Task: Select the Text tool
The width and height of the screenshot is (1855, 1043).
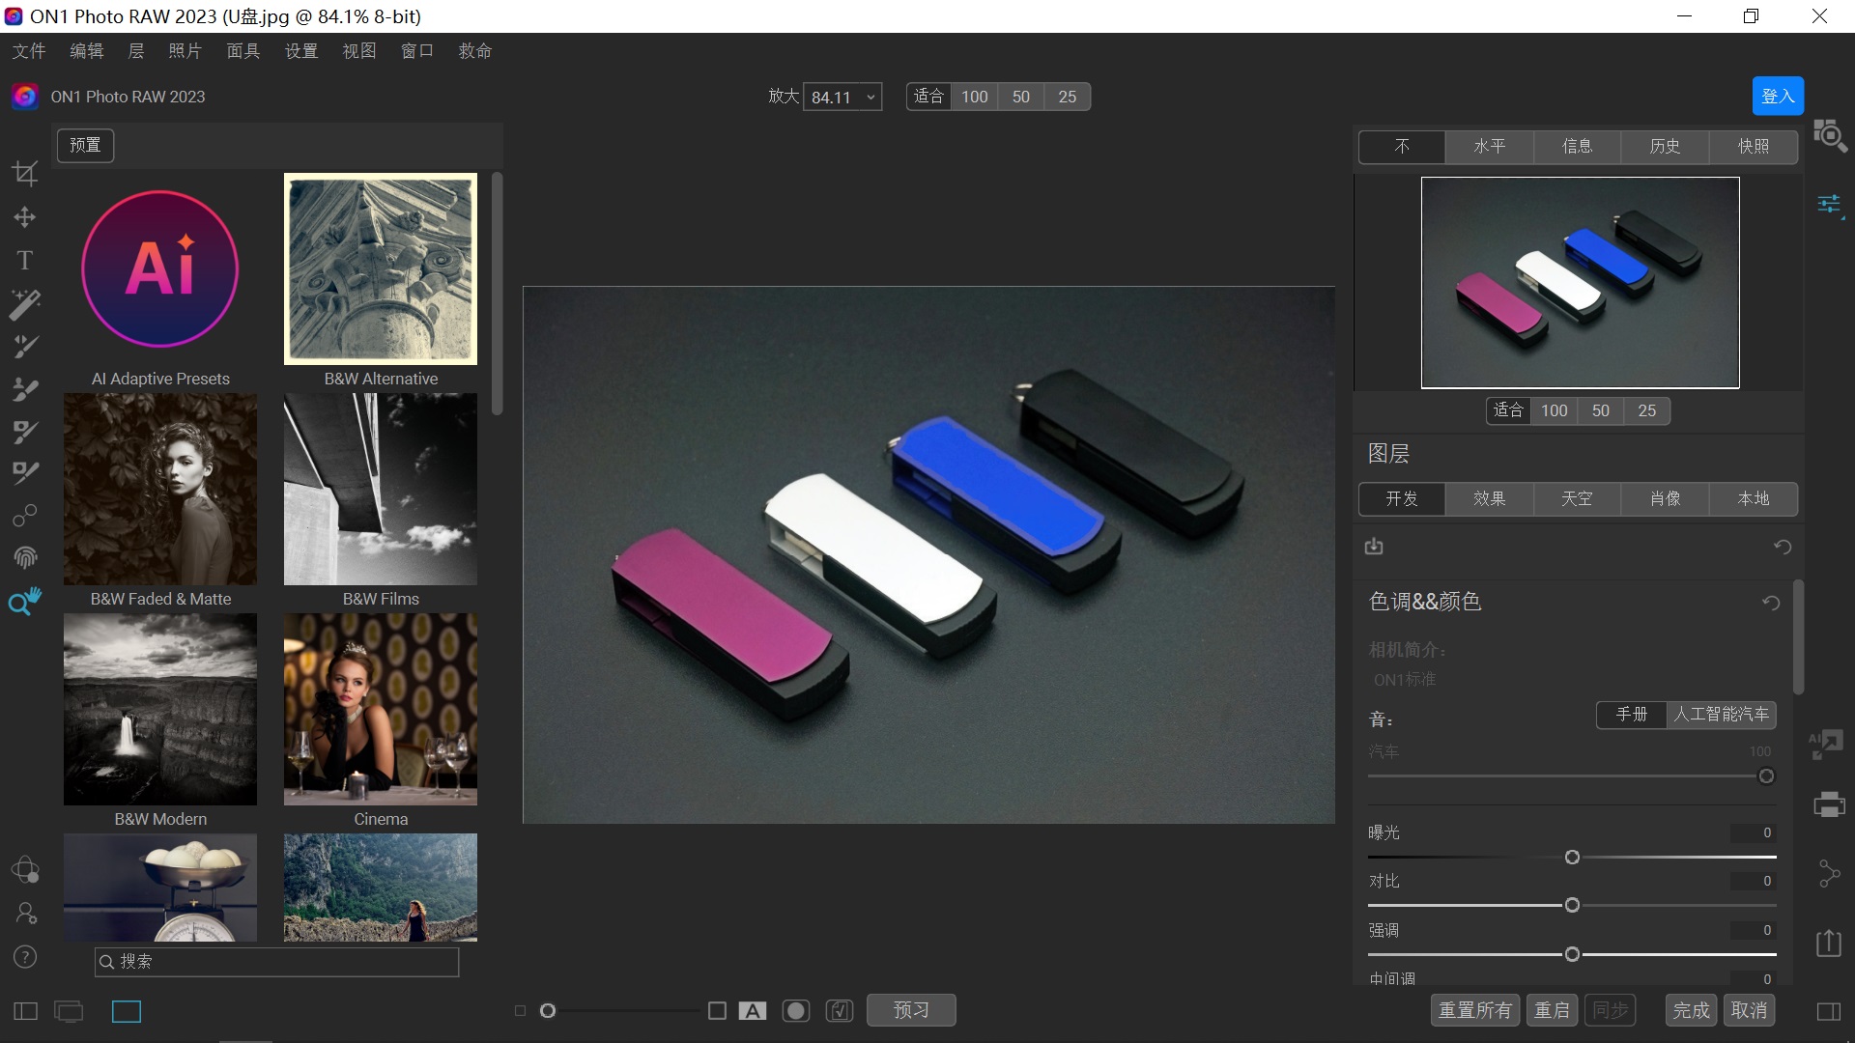Action: pos(23,260)
